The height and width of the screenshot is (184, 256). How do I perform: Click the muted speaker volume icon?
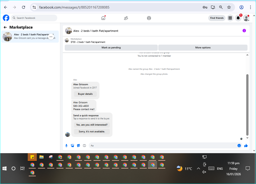pyautogui.click(x=204, y=172)
